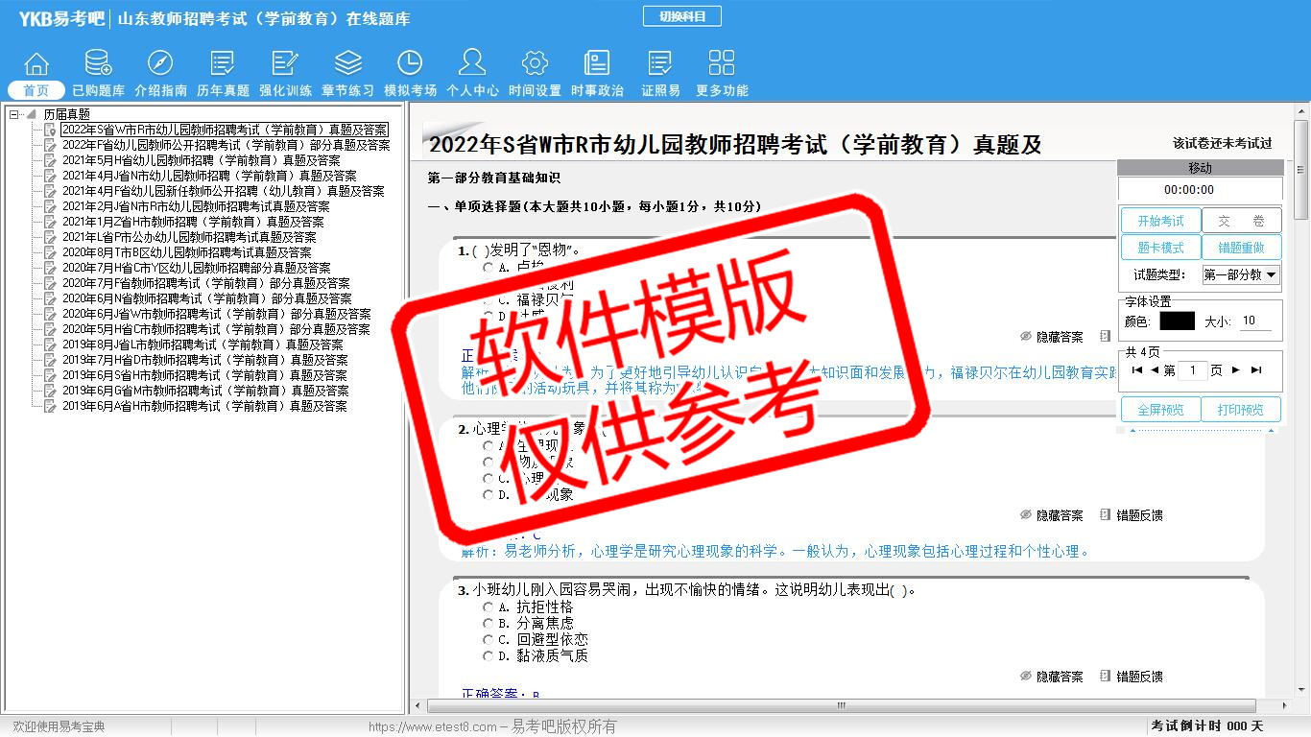Collapse the 历届真题 tree node
This screenshot has width=1311, height=737.
[x=14, y=114]
